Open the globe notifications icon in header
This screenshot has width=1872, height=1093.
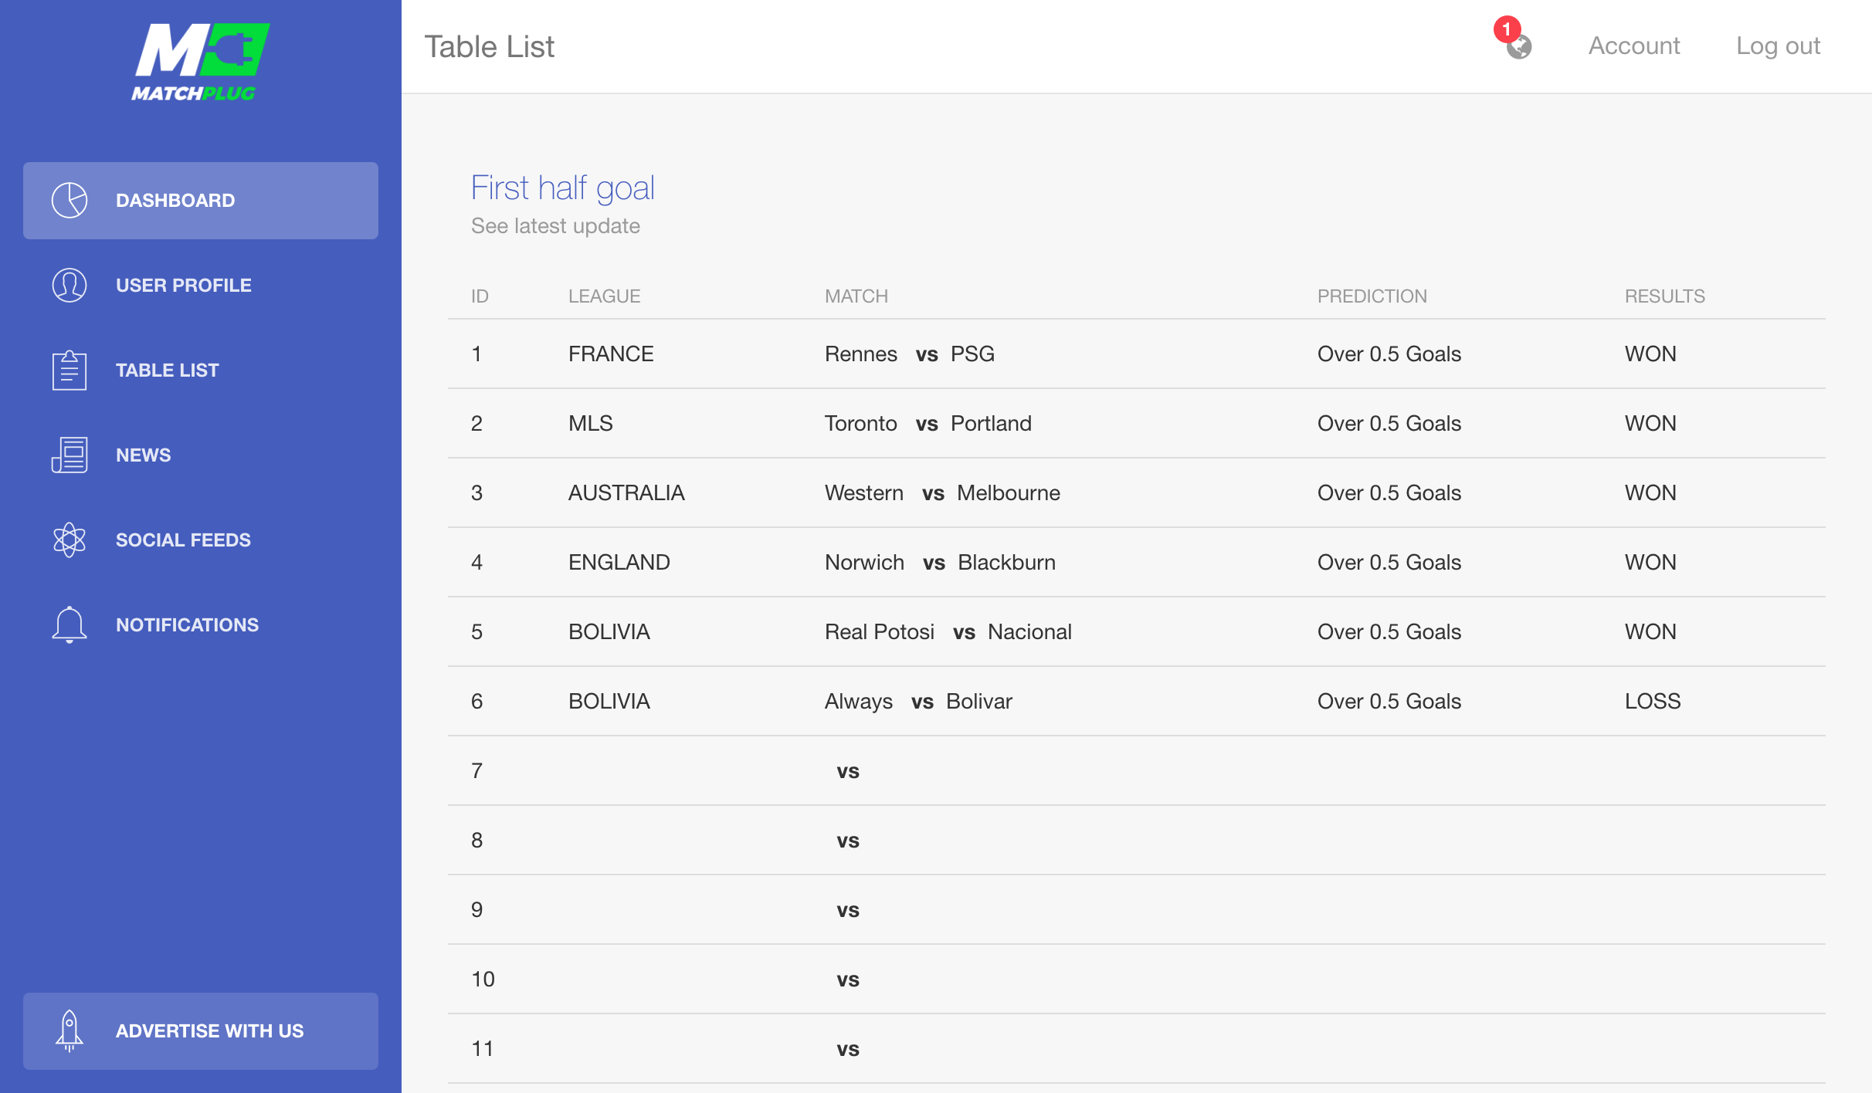[1519, 47]
